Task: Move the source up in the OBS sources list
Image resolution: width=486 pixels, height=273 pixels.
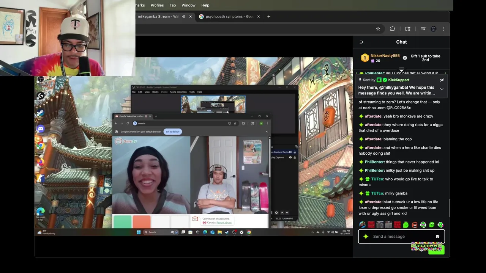Action: coord(282,213)
